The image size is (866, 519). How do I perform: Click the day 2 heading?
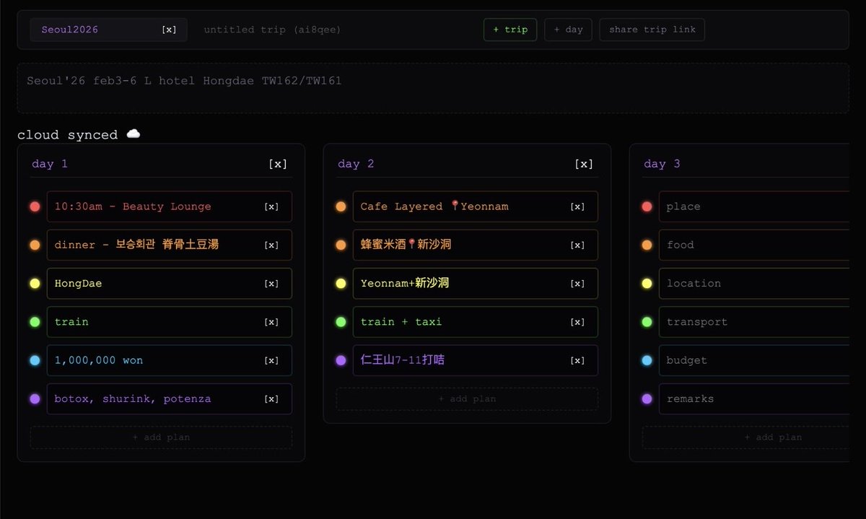[356, 164]
